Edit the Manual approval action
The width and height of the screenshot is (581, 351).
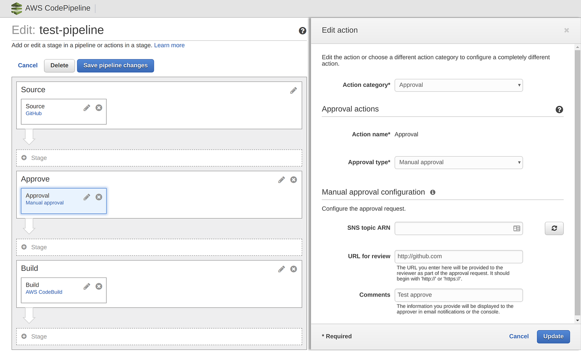[x=87, y=197]
